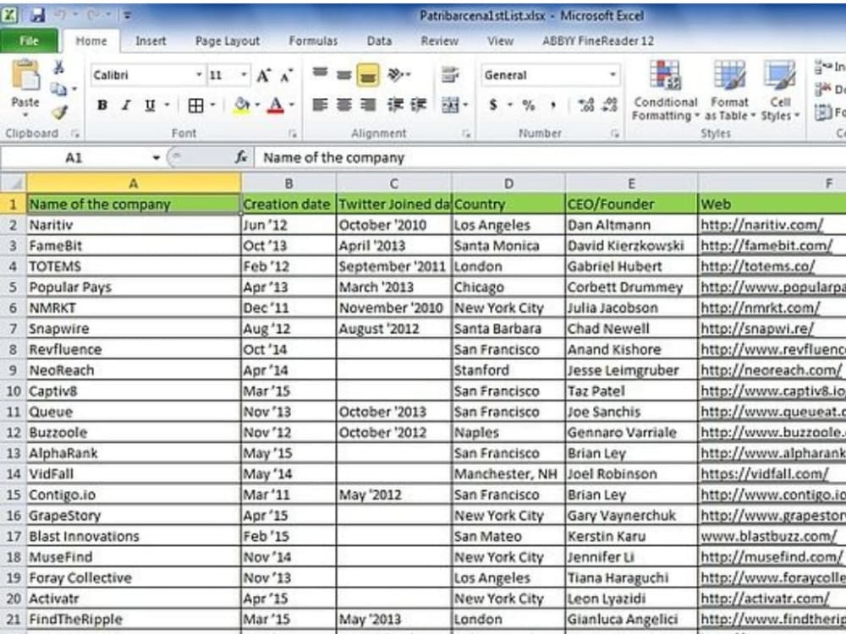The image size is (846, 634).
Task: Apply yellow Fill Color bucket
Action: tap(242, 105)
